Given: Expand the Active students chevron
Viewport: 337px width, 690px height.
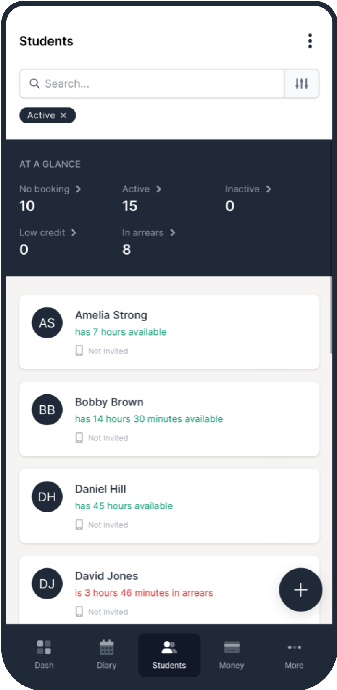Looking at the screenshot, I should pyautogui.click(x=158, y=189).
